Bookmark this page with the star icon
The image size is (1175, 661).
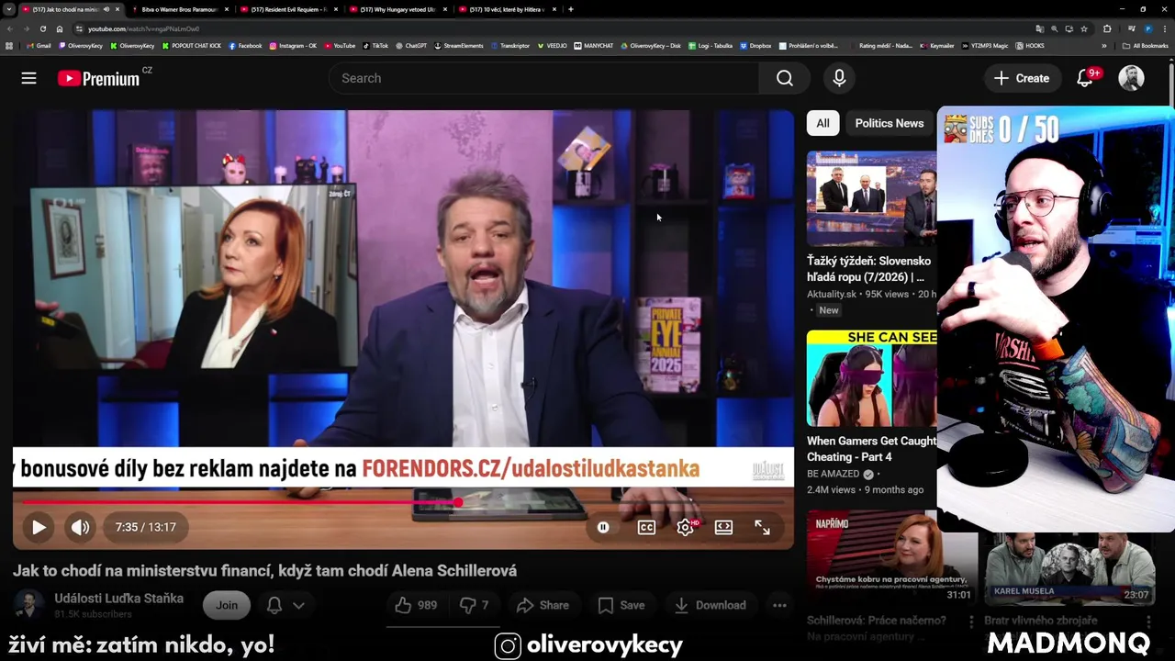pos(1084,28)
